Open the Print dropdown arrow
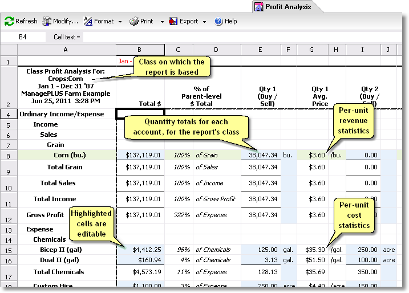Image resolution: width=409 pixels, height=293 pixels. click(161, 22)
